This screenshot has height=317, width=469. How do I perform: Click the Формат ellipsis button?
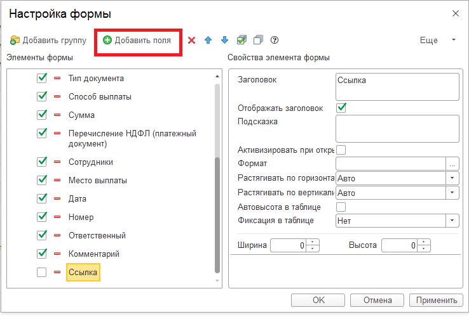click(452, 164)
